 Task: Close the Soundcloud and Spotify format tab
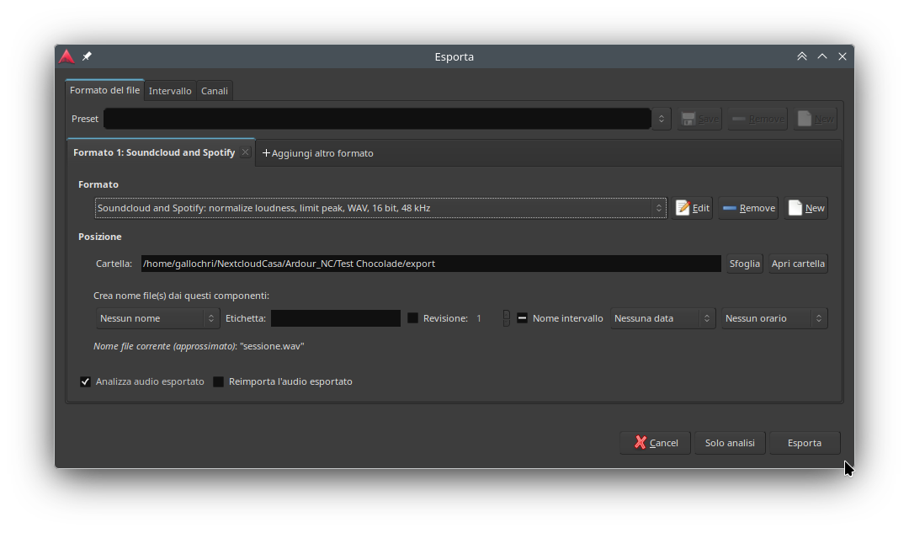click(245, 152)
